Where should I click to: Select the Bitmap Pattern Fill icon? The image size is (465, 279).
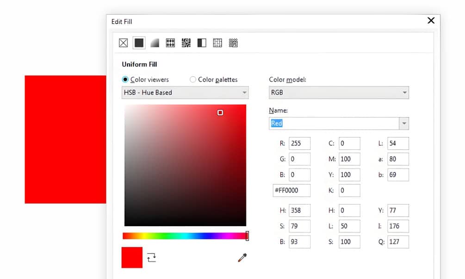pos(186,43)
